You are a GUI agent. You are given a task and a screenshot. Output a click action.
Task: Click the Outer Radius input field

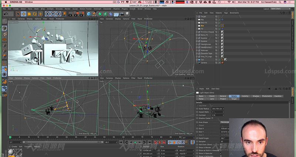pyautogui.click(x=218, y=109)
